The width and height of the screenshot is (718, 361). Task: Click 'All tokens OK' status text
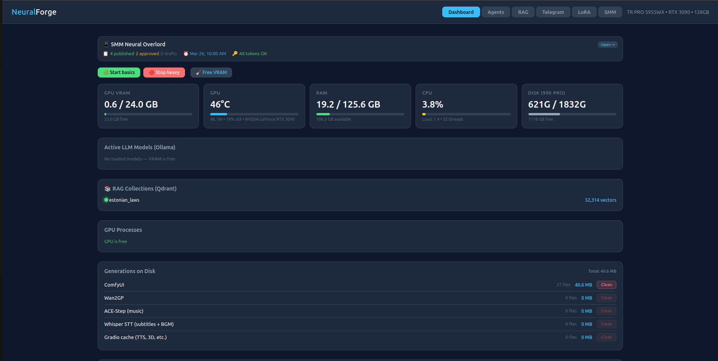tap(253, 54)
